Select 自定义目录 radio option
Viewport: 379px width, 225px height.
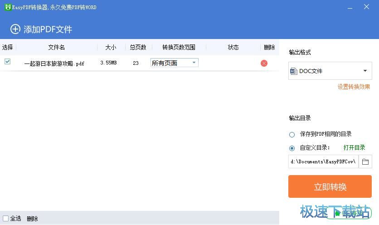pos(292,148)
